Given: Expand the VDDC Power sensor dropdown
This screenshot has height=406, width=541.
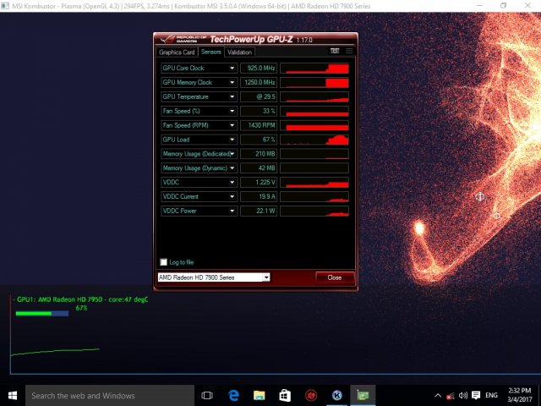Looking at the screenshot, I should (x=232, y=211).
